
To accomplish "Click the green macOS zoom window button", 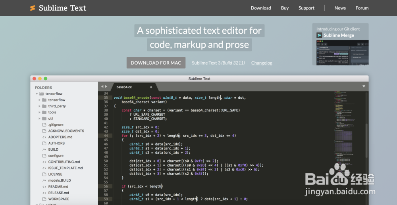I will tap(46, 79).
